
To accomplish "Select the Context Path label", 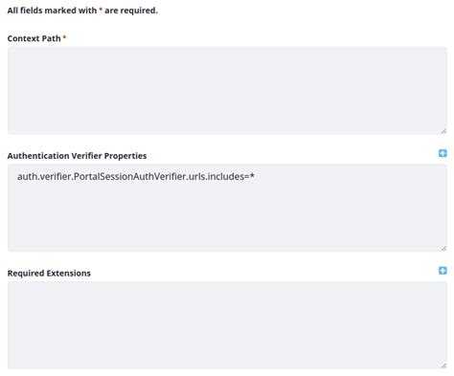I will (34, 38).
